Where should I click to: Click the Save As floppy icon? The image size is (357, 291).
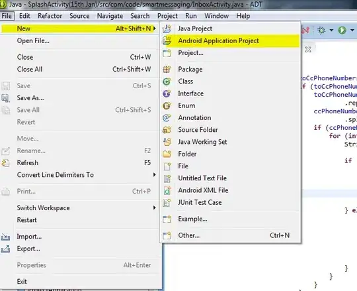[x=6, y=98]
